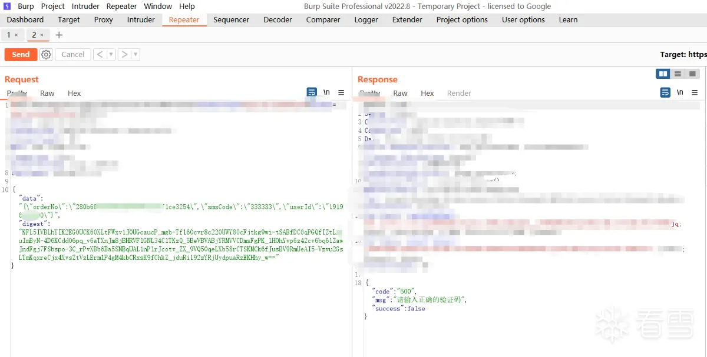Add a new Repeater tab with plus

tap(59, 35)
